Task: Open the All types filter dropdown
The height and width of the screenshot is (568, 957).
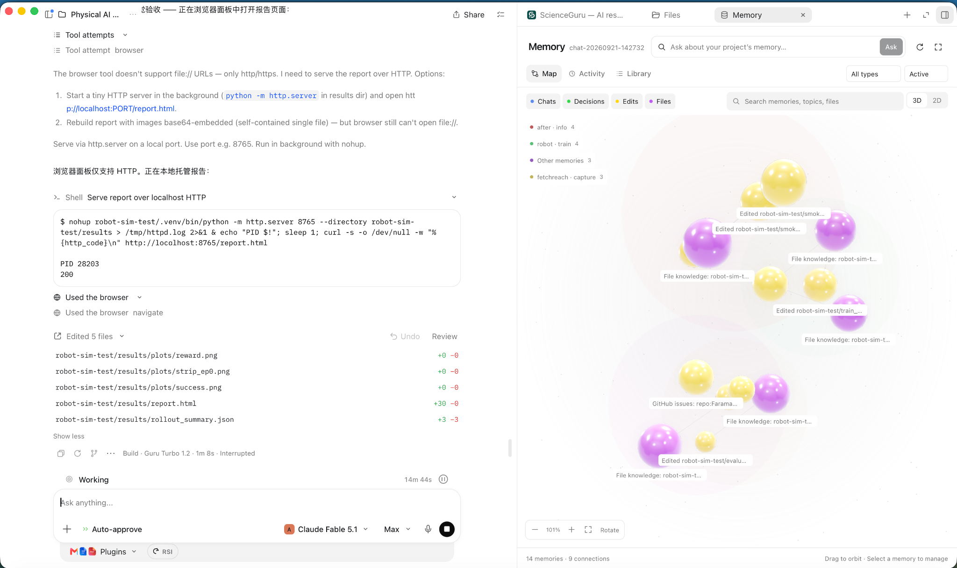Action: 873,74
